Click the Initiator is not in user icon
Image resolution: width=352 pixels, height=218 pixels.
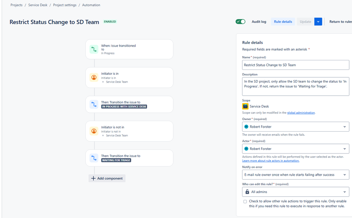[94, 131]
